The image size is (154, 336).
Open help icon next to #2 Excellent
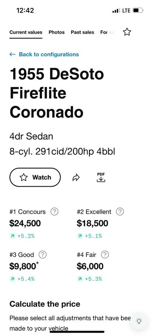tap(120, 212)
